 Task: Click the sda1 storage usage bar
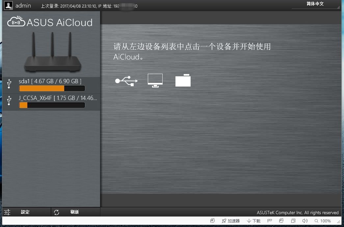coord(52,88)
